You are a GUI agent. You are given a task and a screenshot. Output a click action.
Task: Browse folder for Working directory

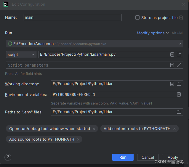[x=179, y=84]
